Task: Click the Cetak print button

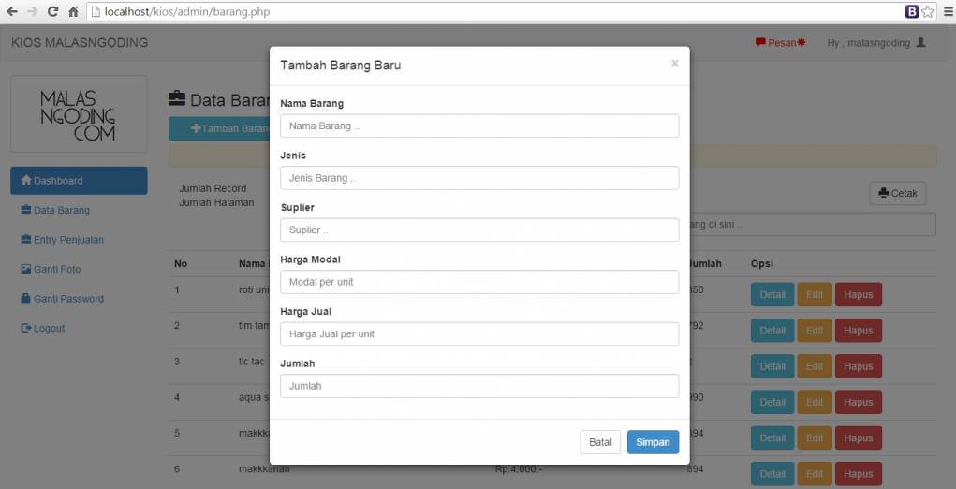Action: [x=897, y=194]
